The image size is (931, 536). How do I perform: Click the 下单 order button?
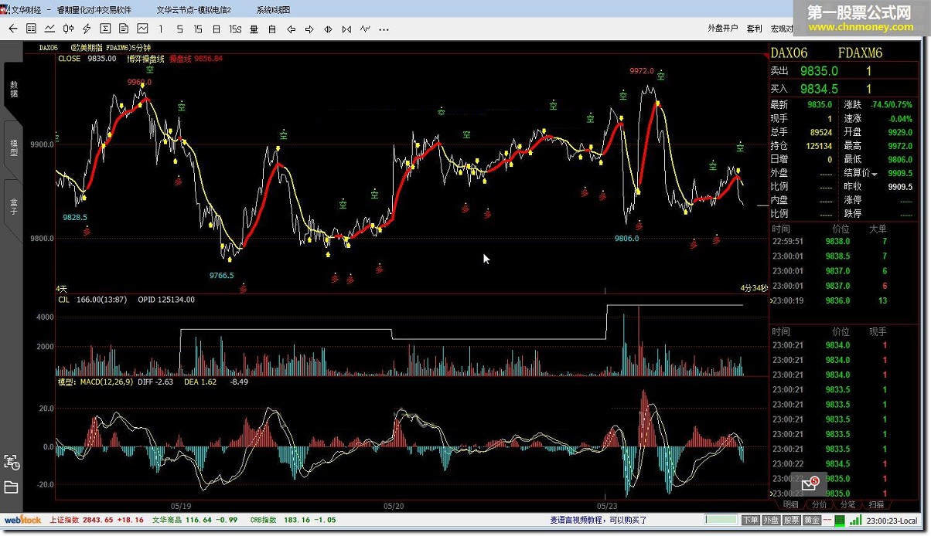[x=750, y=521]
